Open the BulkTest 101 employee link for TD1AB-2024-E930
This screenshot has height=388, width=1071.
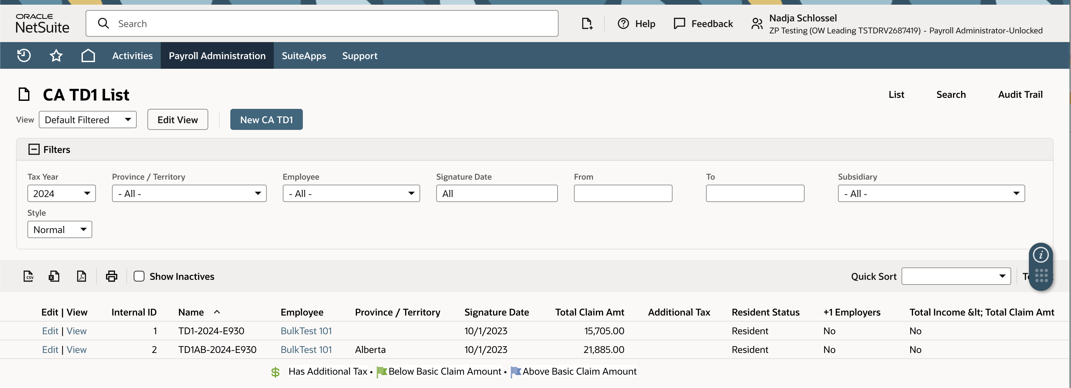click(x=306, y=349)
